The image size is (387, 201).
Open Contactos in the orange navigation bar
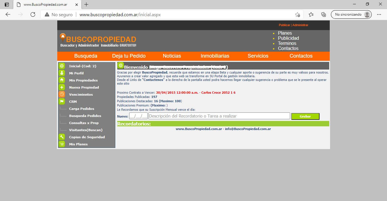tap(301, 56)
